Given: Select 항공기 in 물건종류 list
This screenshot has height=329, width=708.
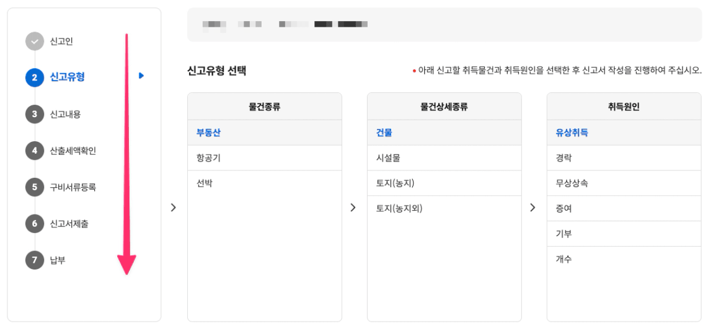Looking at the screenshot, I should click(265, 158).
